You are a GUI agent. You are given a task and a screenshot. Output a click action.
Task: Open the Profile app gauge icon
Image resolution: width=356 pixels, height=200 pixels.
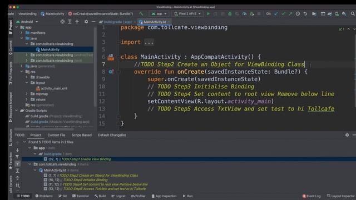coord(244,14)
